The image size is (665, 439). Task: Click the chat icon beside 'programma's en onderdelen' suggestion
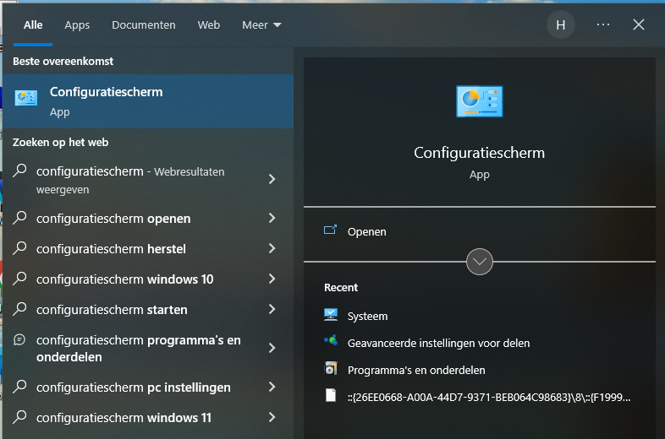tap(19, 340)
